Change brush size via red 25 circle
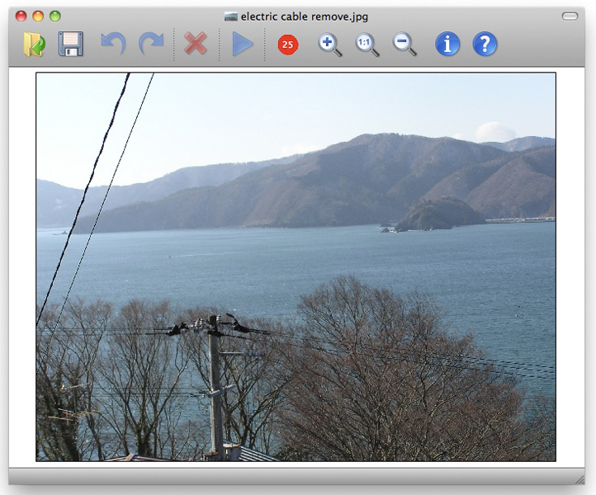Viewport: 596px width, 495px height. (288, 45)
